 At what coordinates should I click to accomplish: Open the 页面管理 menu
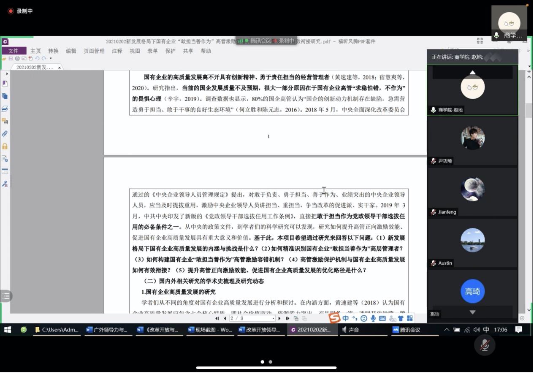[x=94, y=51]
